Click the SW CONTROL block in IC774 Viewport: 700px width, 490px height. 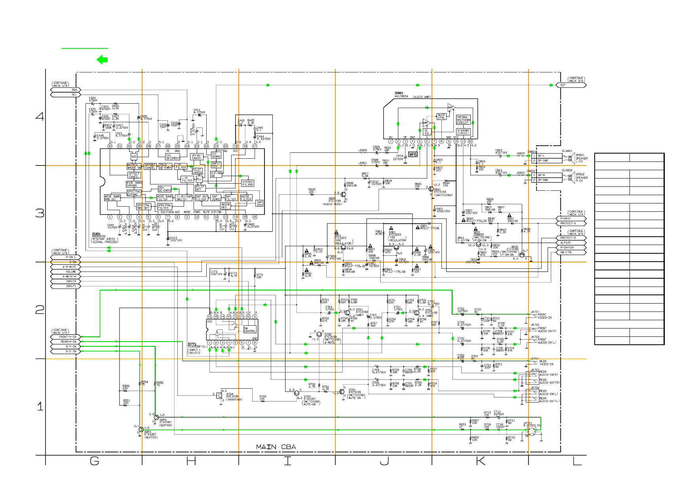click(250, 330)
